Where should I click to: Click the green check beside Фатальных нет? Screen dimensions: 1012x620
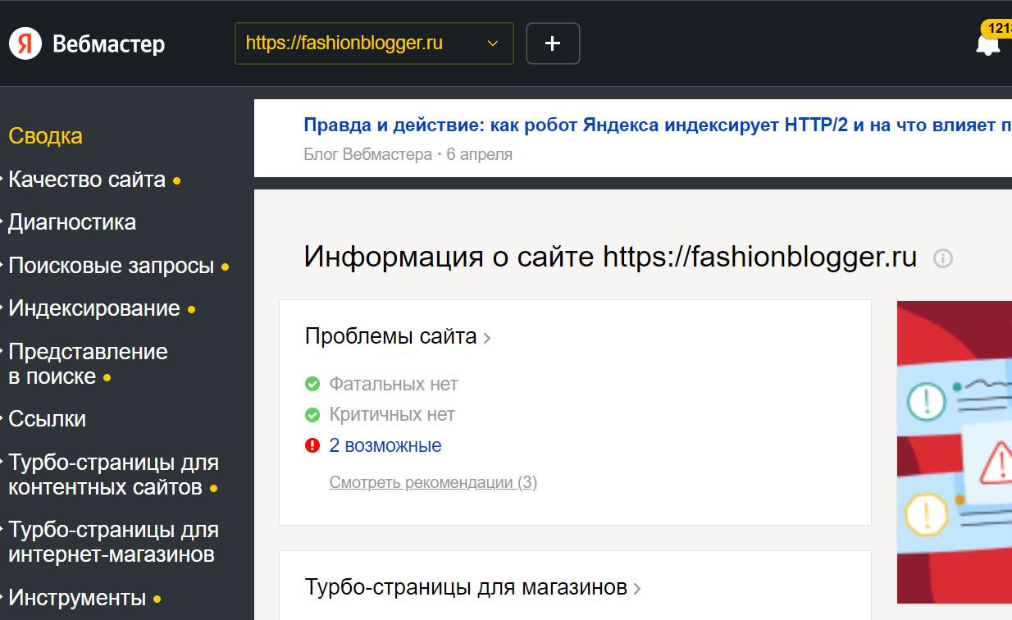312,384
